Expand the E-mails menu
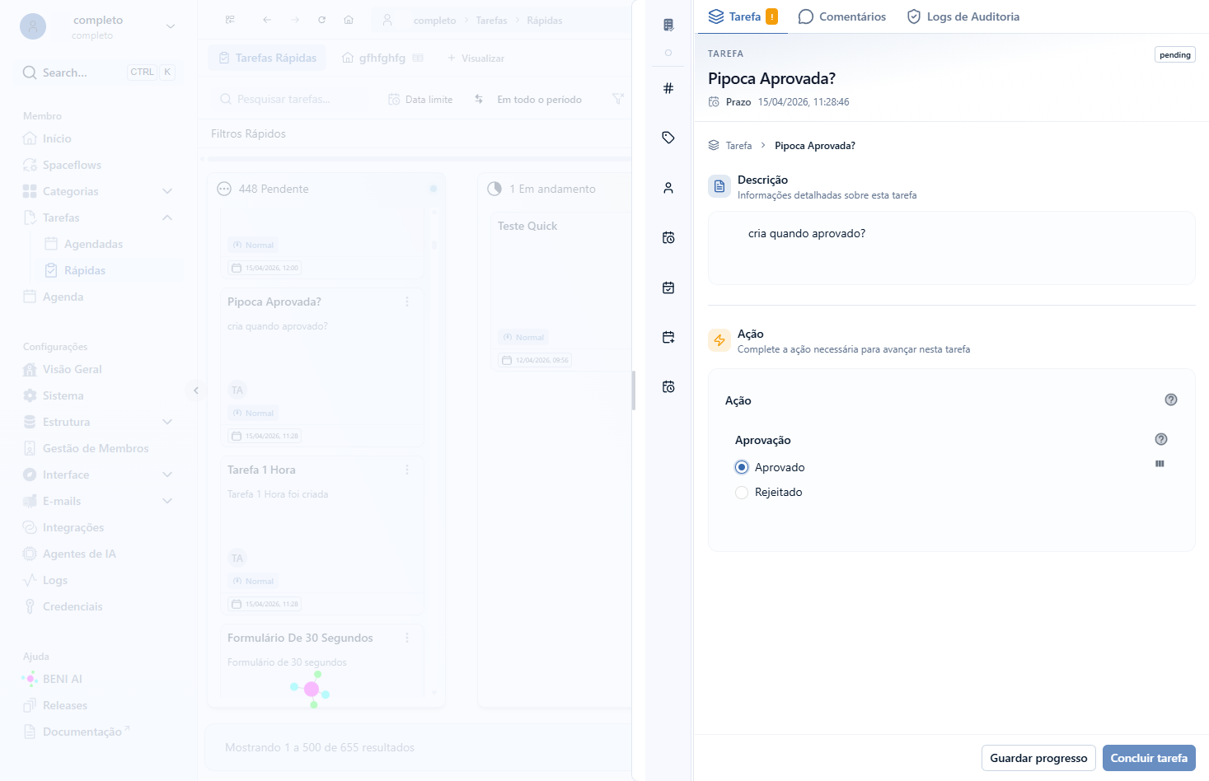The width and height of the screenshot is (1209, 781). tap(167, 501)
